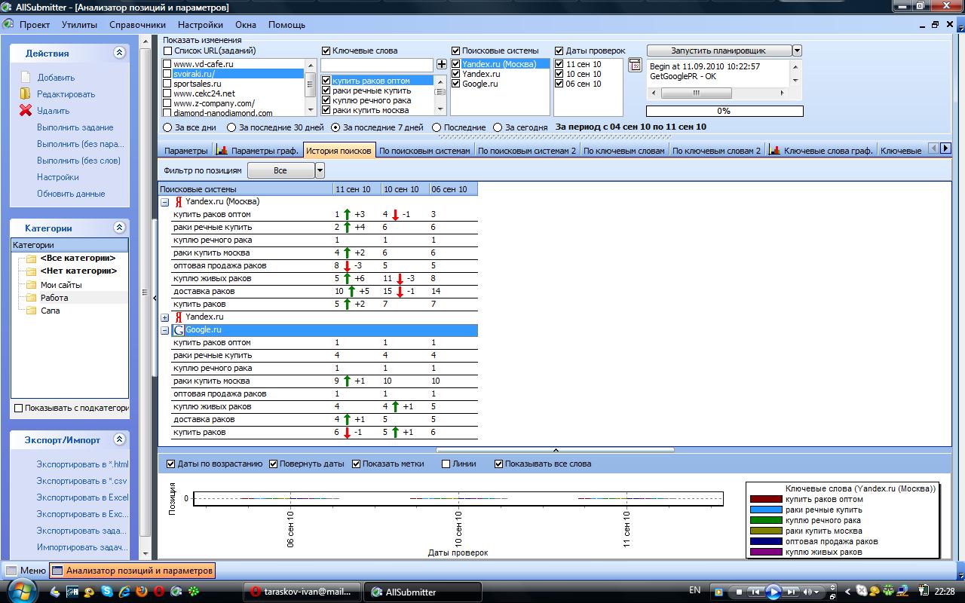The image size is (965, 603).
Task: Click the Google logo in the results tree
Action: 179,330
